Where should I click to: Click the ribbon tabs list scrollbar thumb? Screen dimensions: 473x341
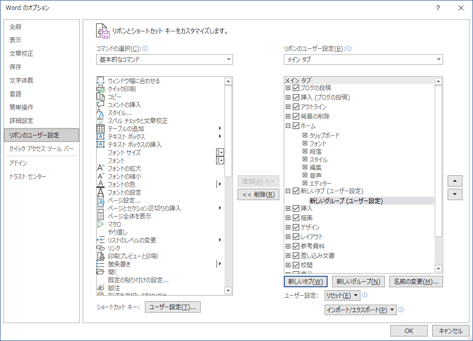(438, 161)
